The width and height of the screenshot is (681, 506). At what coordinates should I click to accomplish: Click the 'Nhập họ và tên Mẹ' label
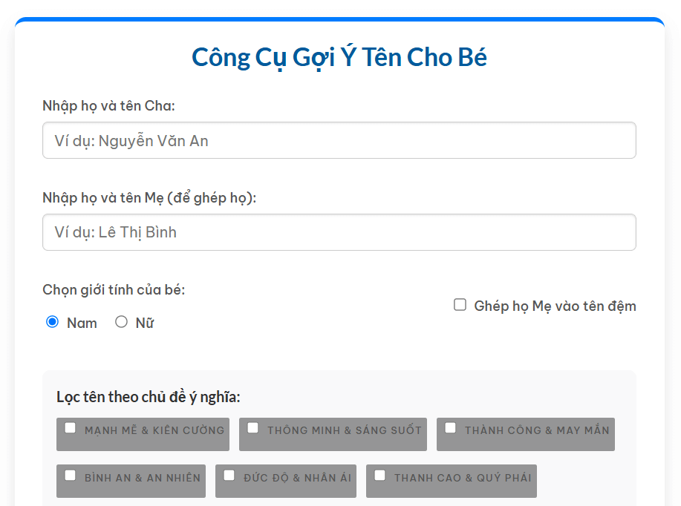[149, 197]
